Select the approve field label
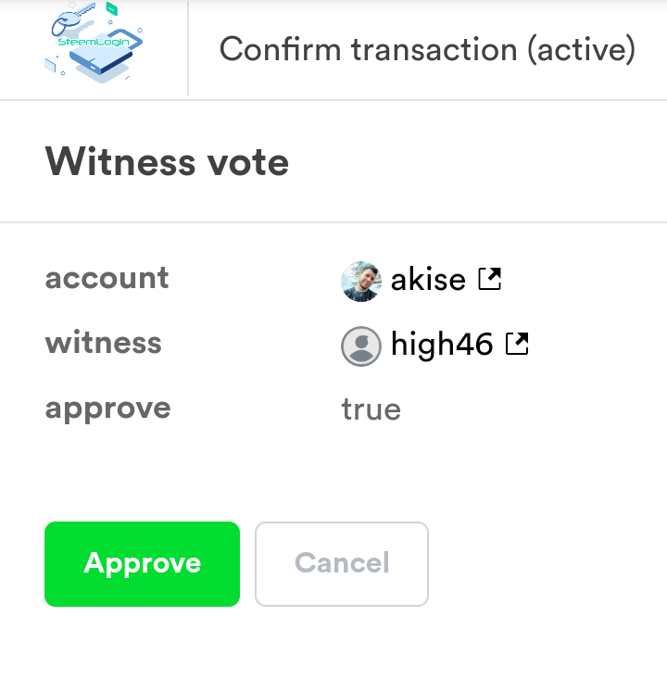Image resolution: width=667 pixels, height=692 pixels. [107, 408]
